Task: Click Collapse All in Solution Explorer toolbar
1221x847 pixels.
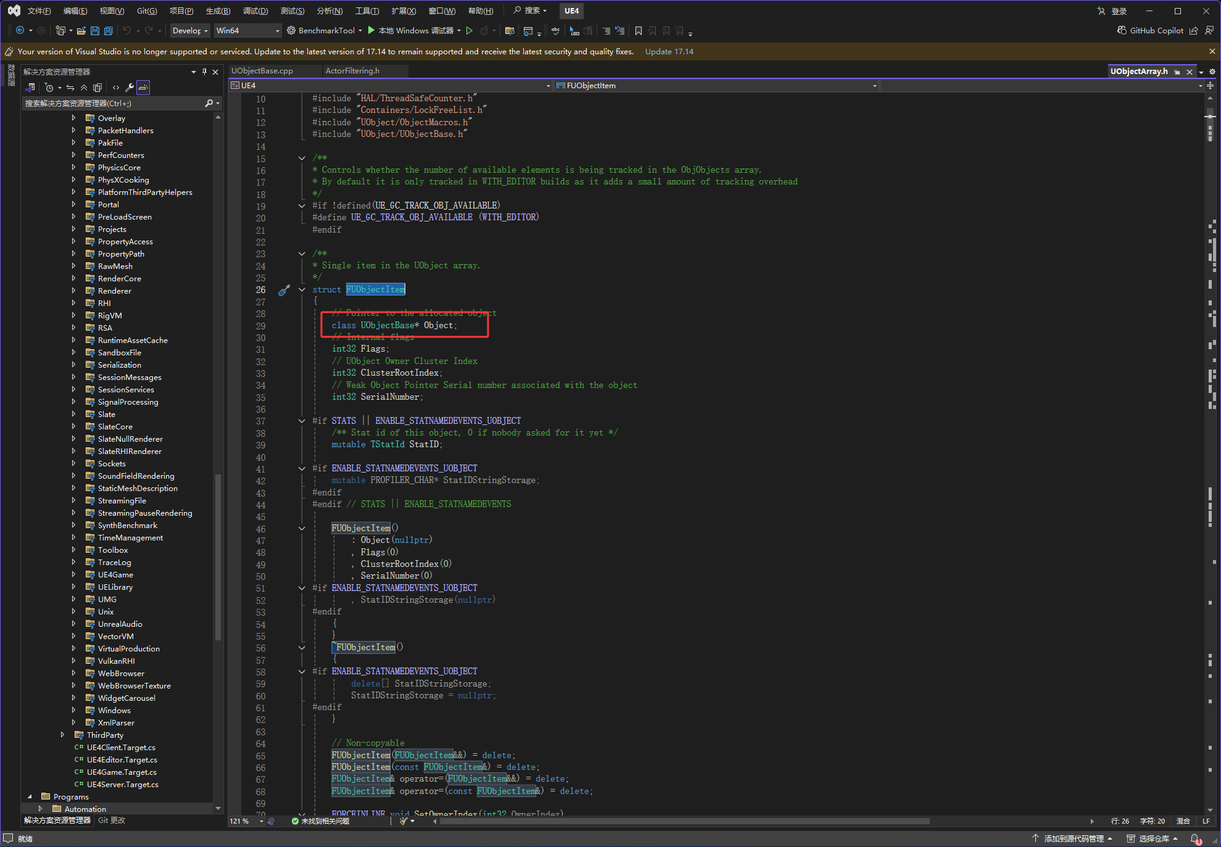Action: pos(84,88)
